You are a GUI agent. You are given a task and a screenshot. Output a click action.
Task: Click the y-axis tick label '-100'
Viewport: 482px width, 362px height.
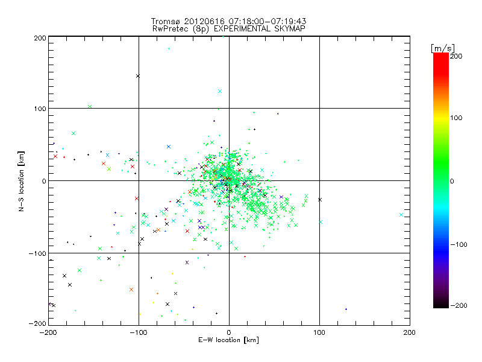click(37, 253)
